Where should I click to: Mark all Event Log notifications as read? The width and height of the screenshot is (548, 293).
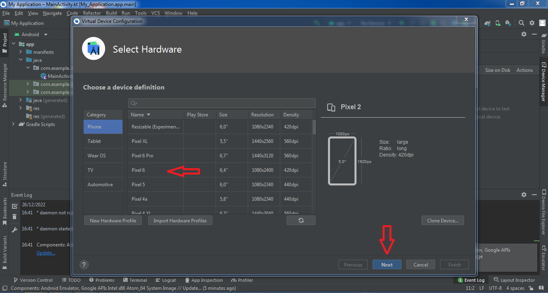click(14, 206)
